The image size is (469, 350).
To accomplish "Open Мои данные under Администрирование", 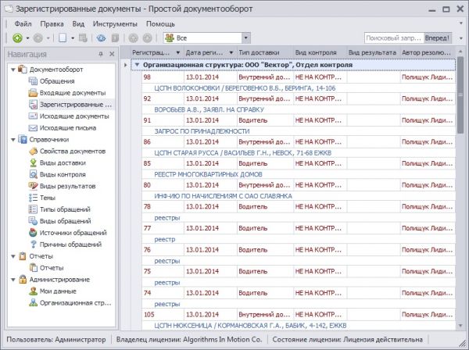I will (x=57, y=291).
